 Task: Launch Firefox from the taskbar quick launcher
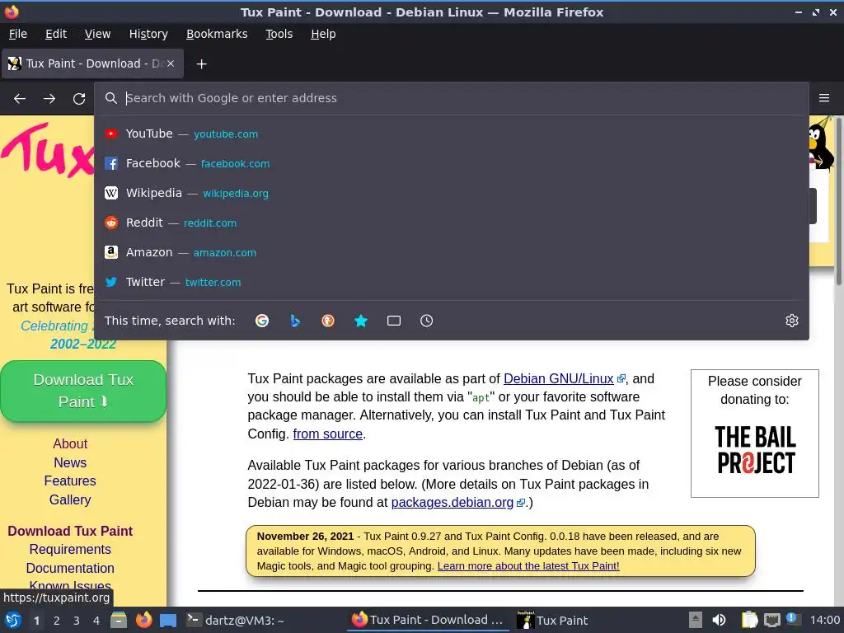[143, 620]
